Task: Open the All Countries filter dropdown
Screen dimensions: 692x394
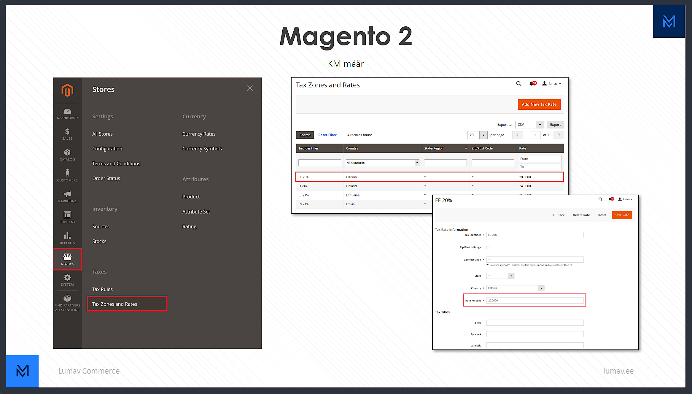Action: coord(383,163)
